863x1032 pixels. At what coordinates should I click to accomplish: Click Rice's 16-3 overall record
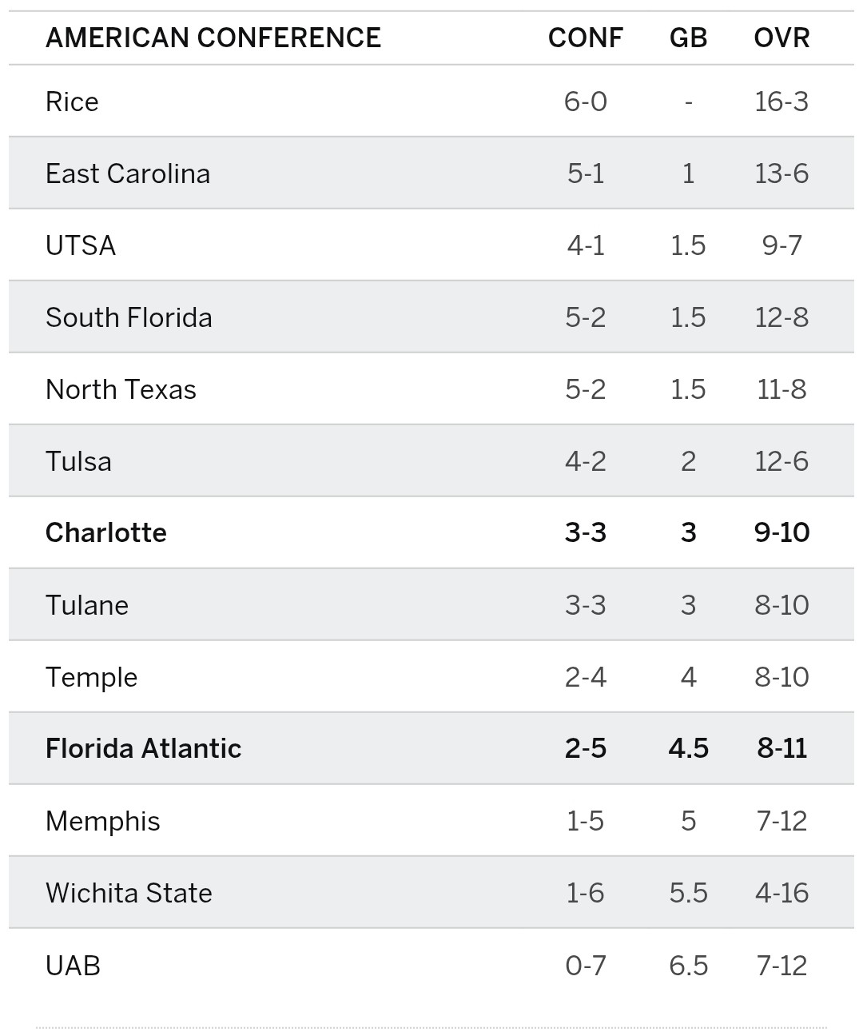(781, 102)
